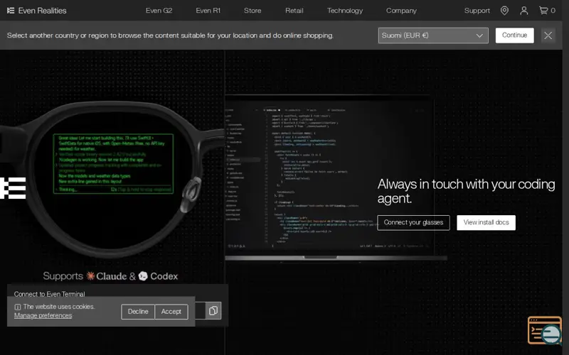This screenshot has height=355, width=569.
Task: Open the Technology menu item
Action: pos(345,11)
